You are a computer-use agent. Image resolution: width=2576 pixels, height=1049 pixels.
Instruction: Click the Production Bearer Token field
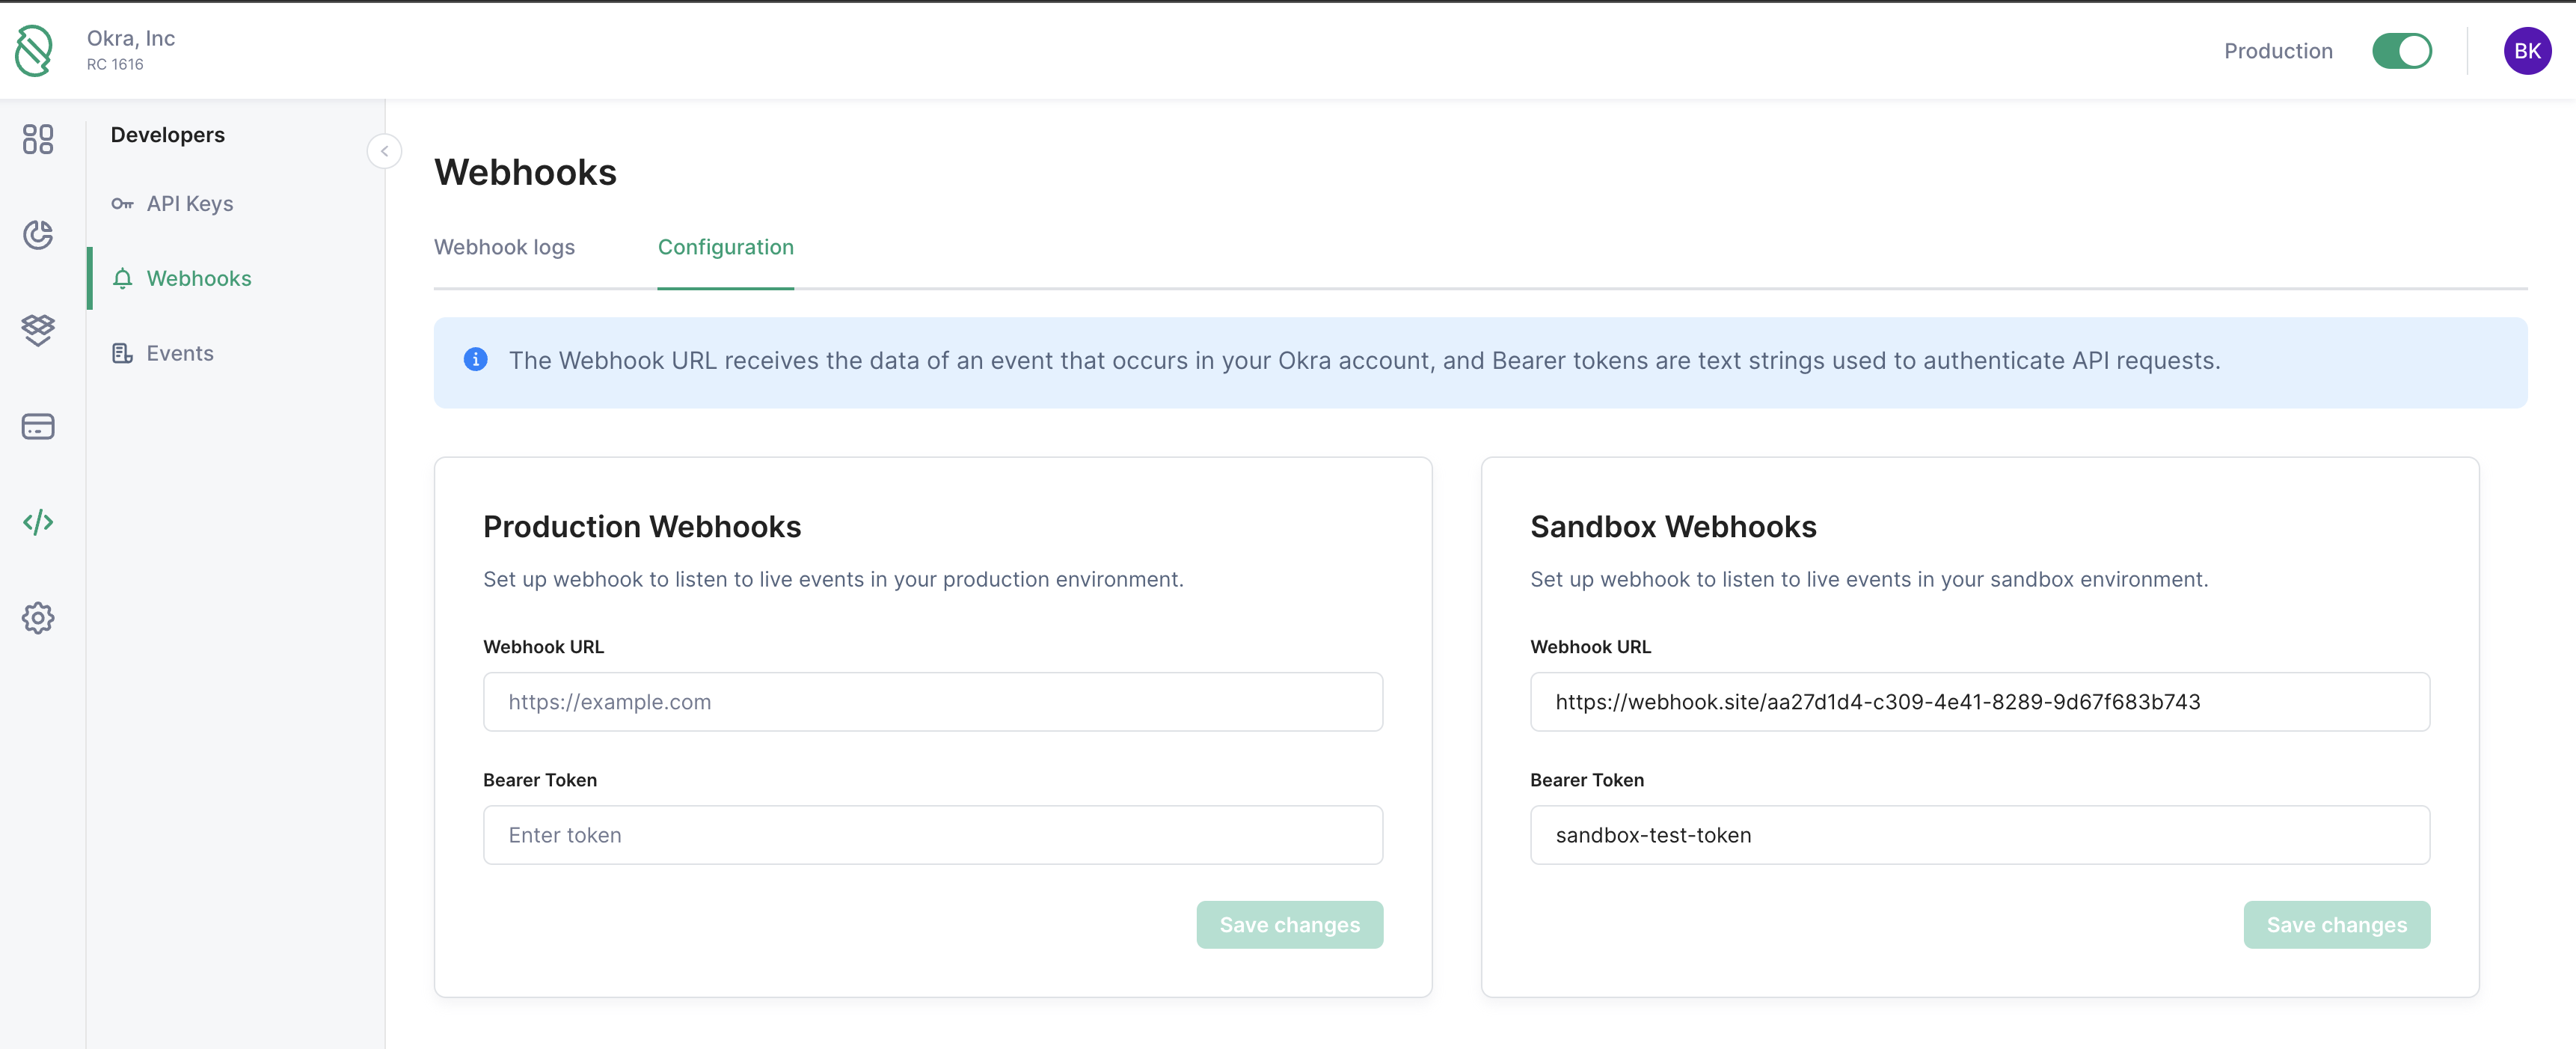click(x=932, y=835)
